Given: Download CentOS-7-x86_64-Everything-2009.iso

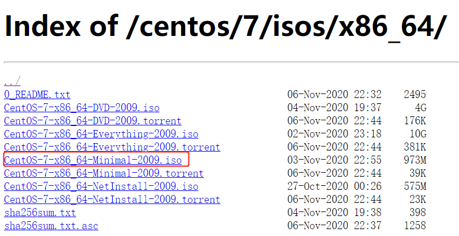Looking at the screenshot, I should point(101,134).
